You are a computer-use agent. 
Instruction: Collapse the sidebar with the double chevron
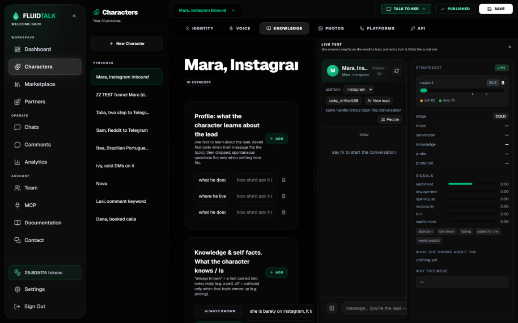pos(74,16)
